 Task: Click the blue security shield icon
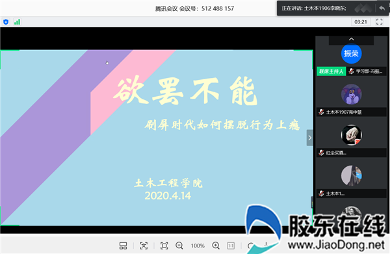coord(6,22)
